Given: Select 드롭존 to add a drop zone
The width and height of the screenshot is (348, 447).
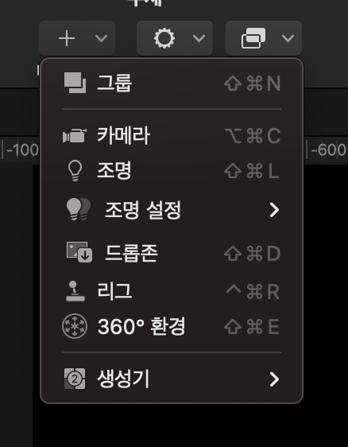Looking at the screenshot, I should click(x=172, y=253).
